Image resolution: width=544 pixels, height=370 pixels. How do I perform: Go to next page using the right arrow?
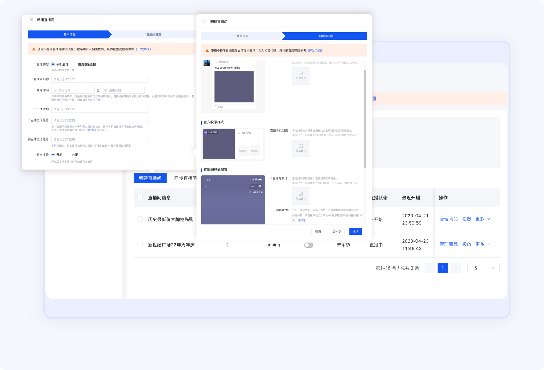point(456,268)
